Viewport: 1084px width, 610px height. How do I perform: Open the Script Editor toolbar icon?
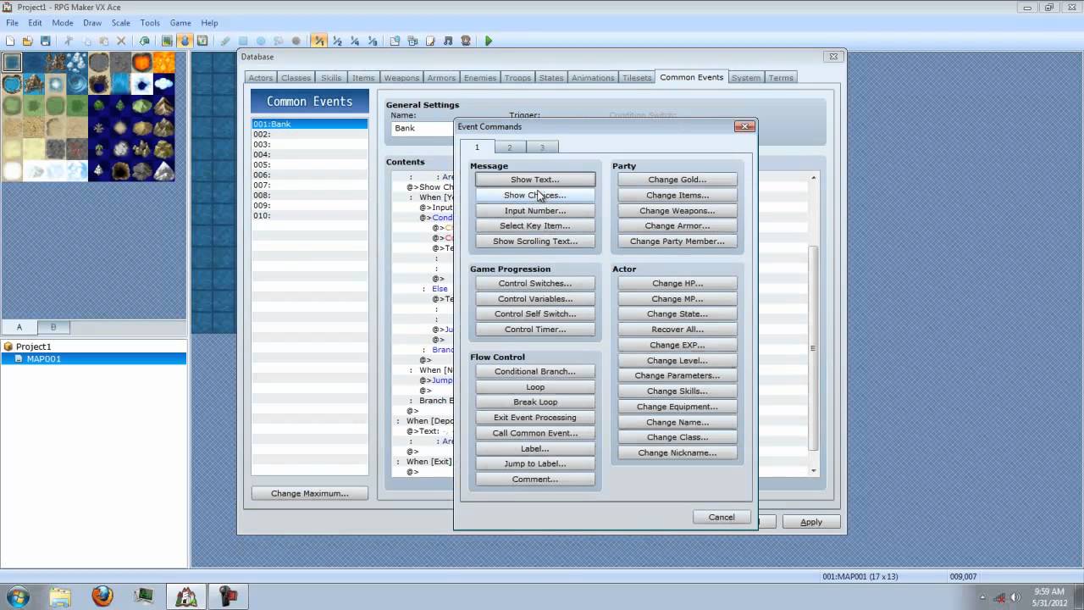[431, 41]
